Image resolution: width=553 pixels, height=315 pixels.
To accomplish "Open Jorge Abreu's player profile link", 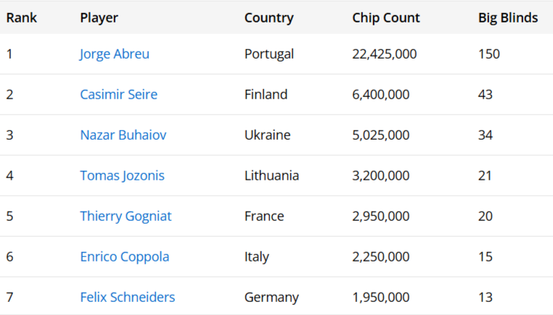I will [x=115, y=54].
